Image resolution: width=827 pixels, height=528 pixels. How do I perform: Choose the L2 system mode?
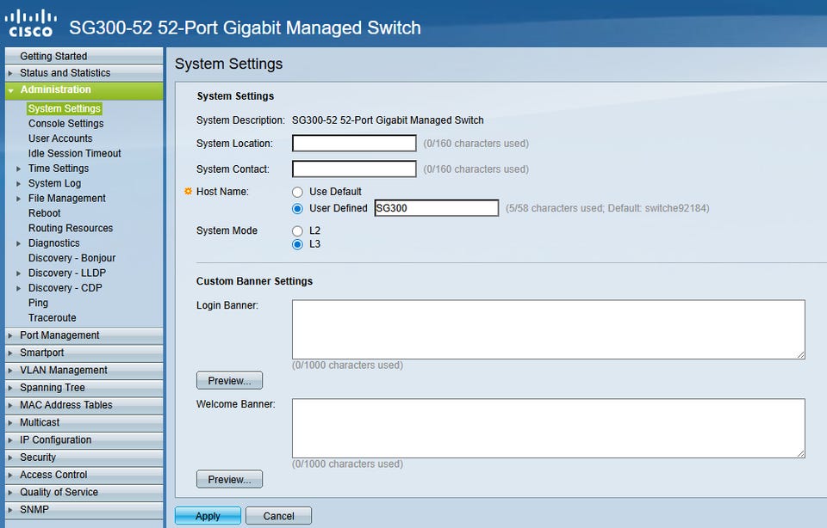[297, 231]
